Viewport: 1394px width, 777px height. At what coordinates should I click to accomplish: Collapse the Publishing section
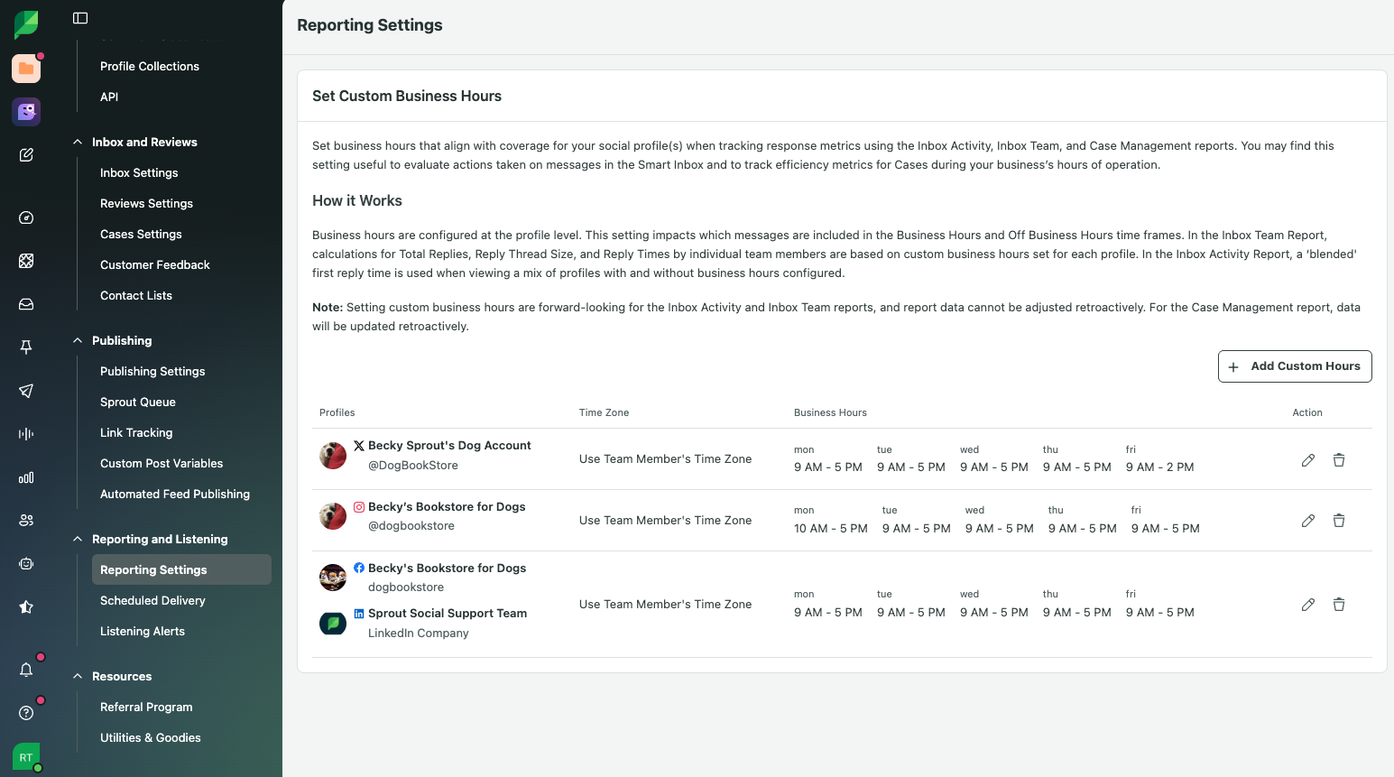click(78, 340)
